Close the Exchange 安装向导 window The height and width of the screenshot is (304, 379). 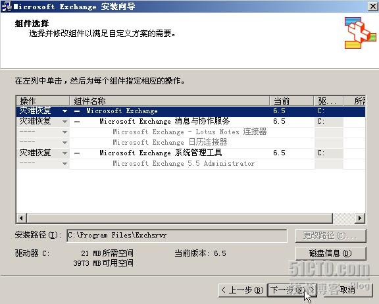coord(372,6)
